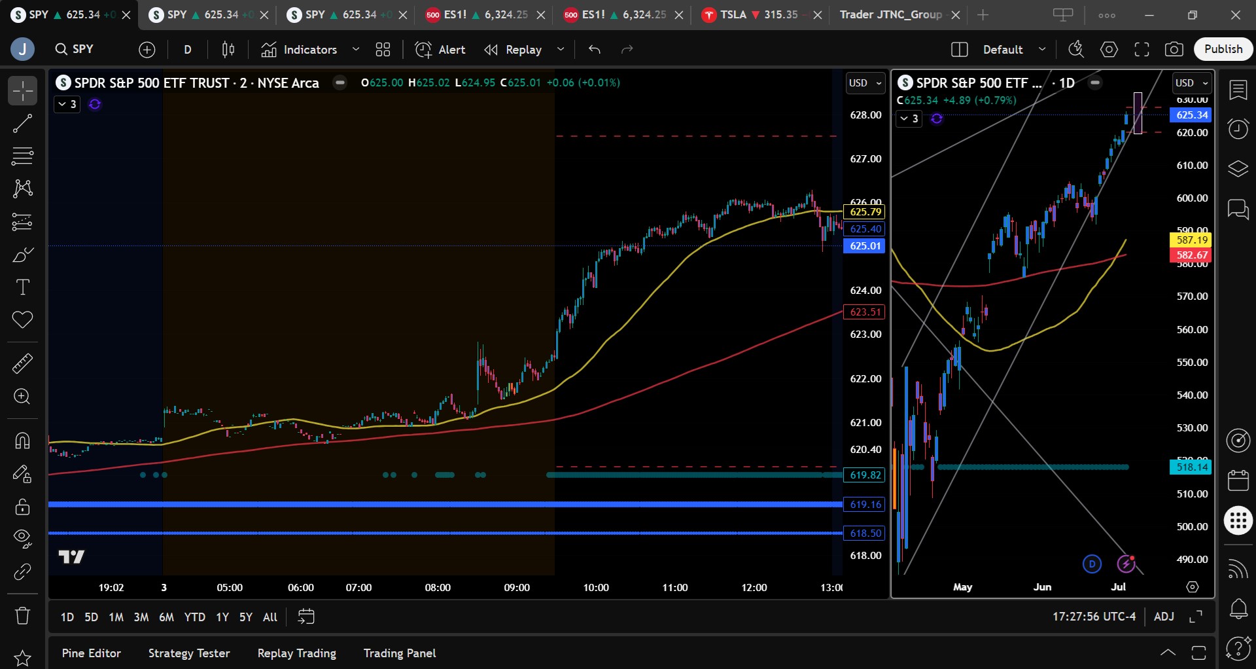
Task: Open the Pine Editor tab
Action: tap(92, 653)
